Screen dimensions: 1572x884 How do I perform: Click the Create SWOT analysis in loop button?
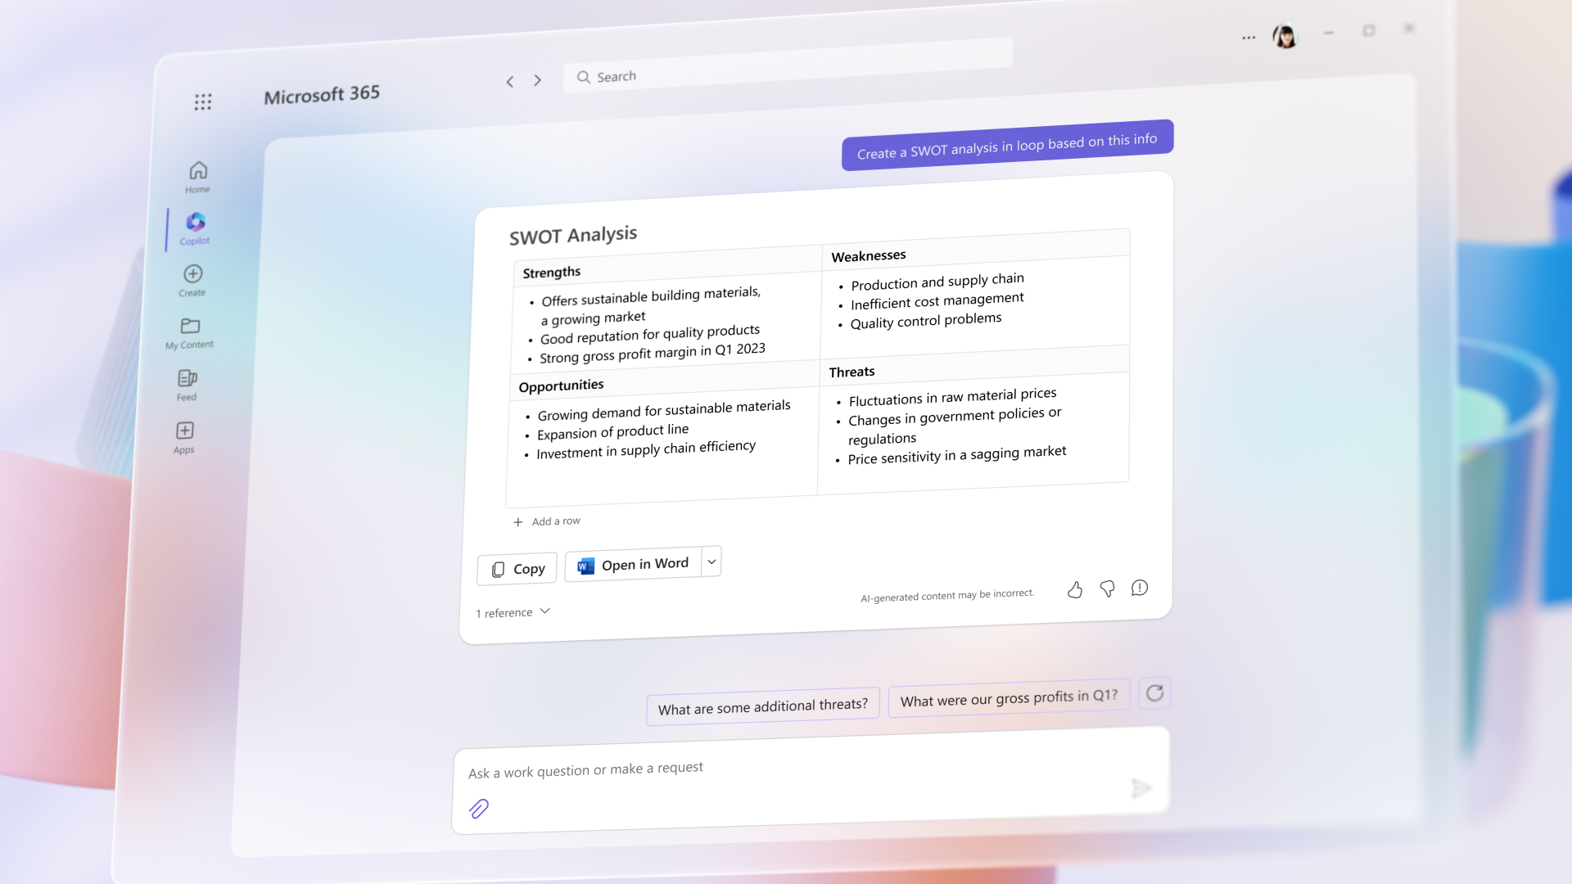1007,140
